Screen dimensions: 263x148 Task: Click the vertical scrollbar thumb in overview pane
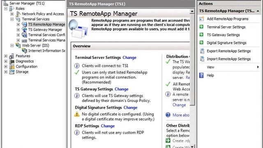click(x=192, y=60)
